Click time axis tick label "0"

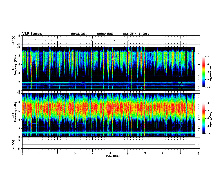pyautogui.click(x=22, y=153)
